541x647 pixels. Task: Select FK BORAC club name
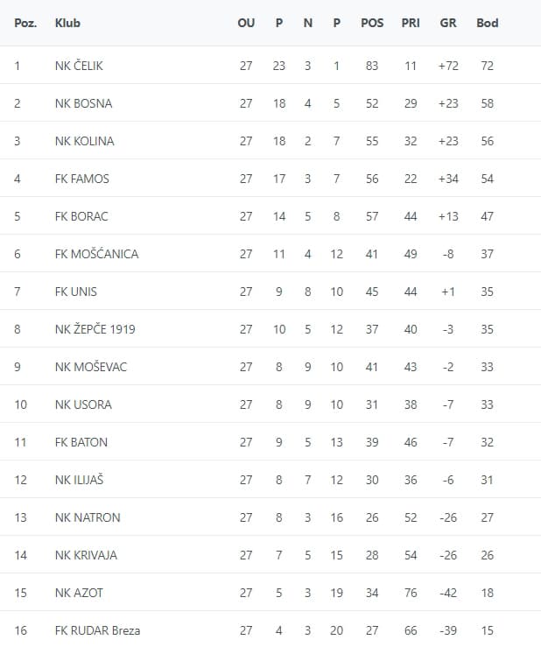81,216
